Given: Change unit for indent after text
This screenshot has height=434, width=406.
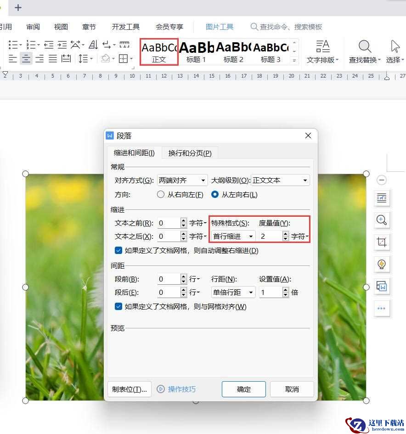Looking at the screenshot, I should 197,237.
